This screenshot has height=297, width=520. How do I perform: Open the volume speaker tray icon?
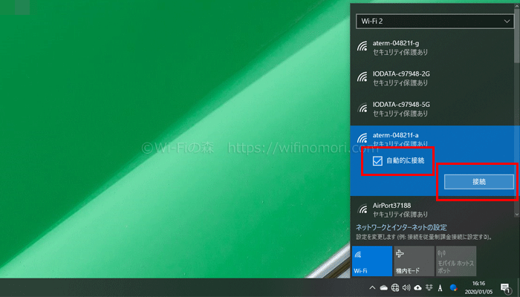click(406, 287)
